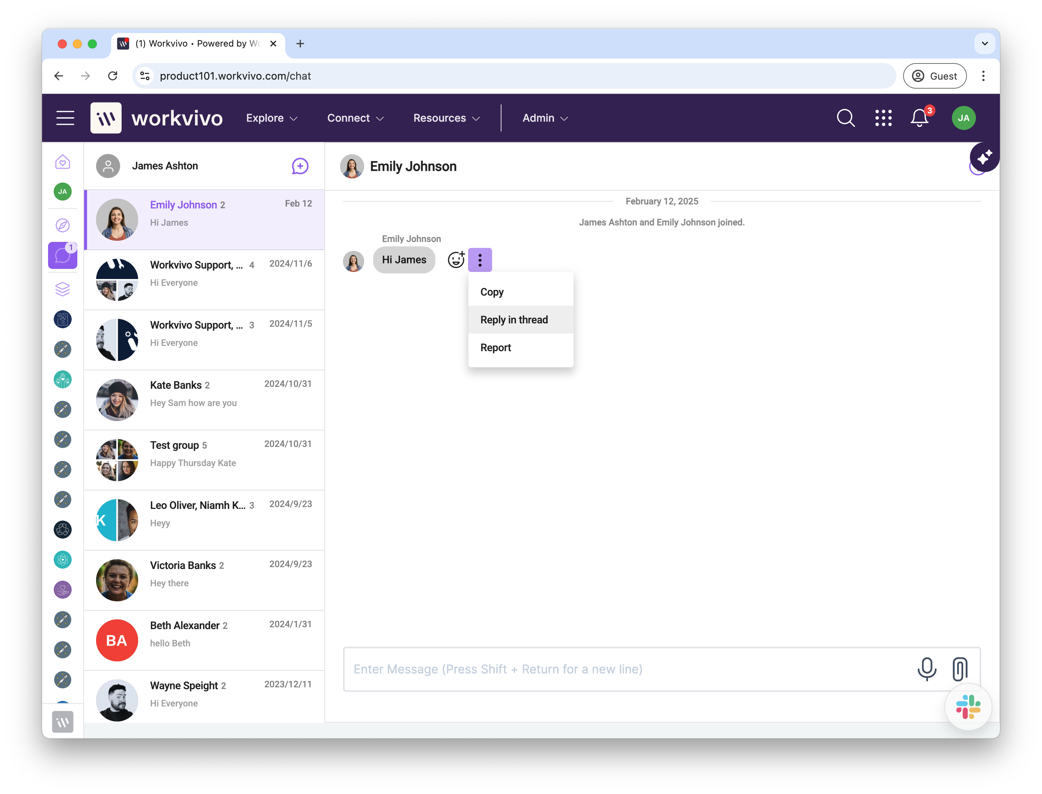Start a new chat with the plus bubble icon
This screenshot has width=1042, height=794.
[300, 166]
